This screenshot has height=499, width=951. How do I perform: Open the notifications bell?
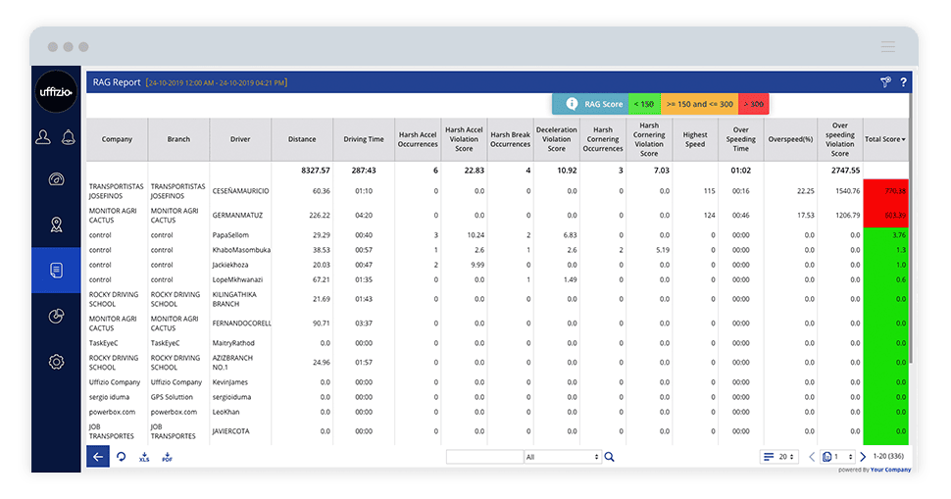tap(69, 137)
